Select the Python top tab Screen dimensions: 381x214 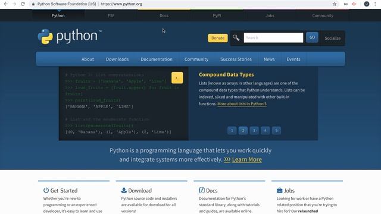pyautogui.click(x=58, y=15)
